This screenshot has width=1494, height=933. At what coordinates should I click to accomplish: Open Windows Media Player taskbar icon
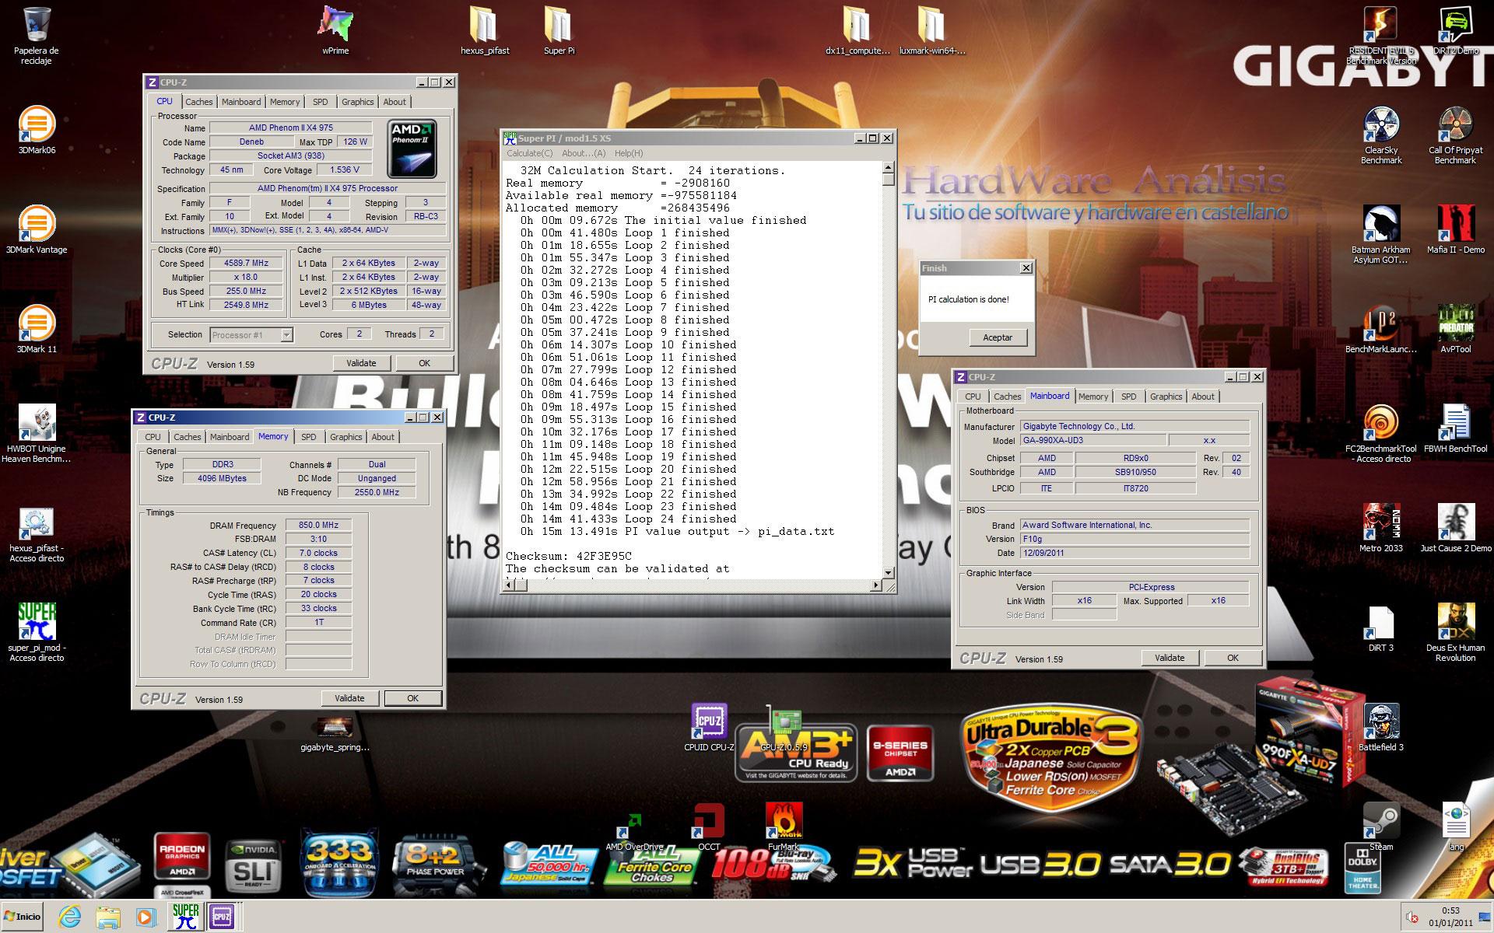[146, 917]
